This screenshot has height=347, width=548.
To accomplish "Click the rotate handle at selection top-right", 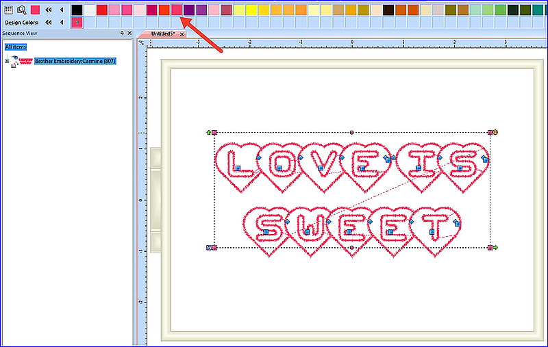I will [495, 132].
